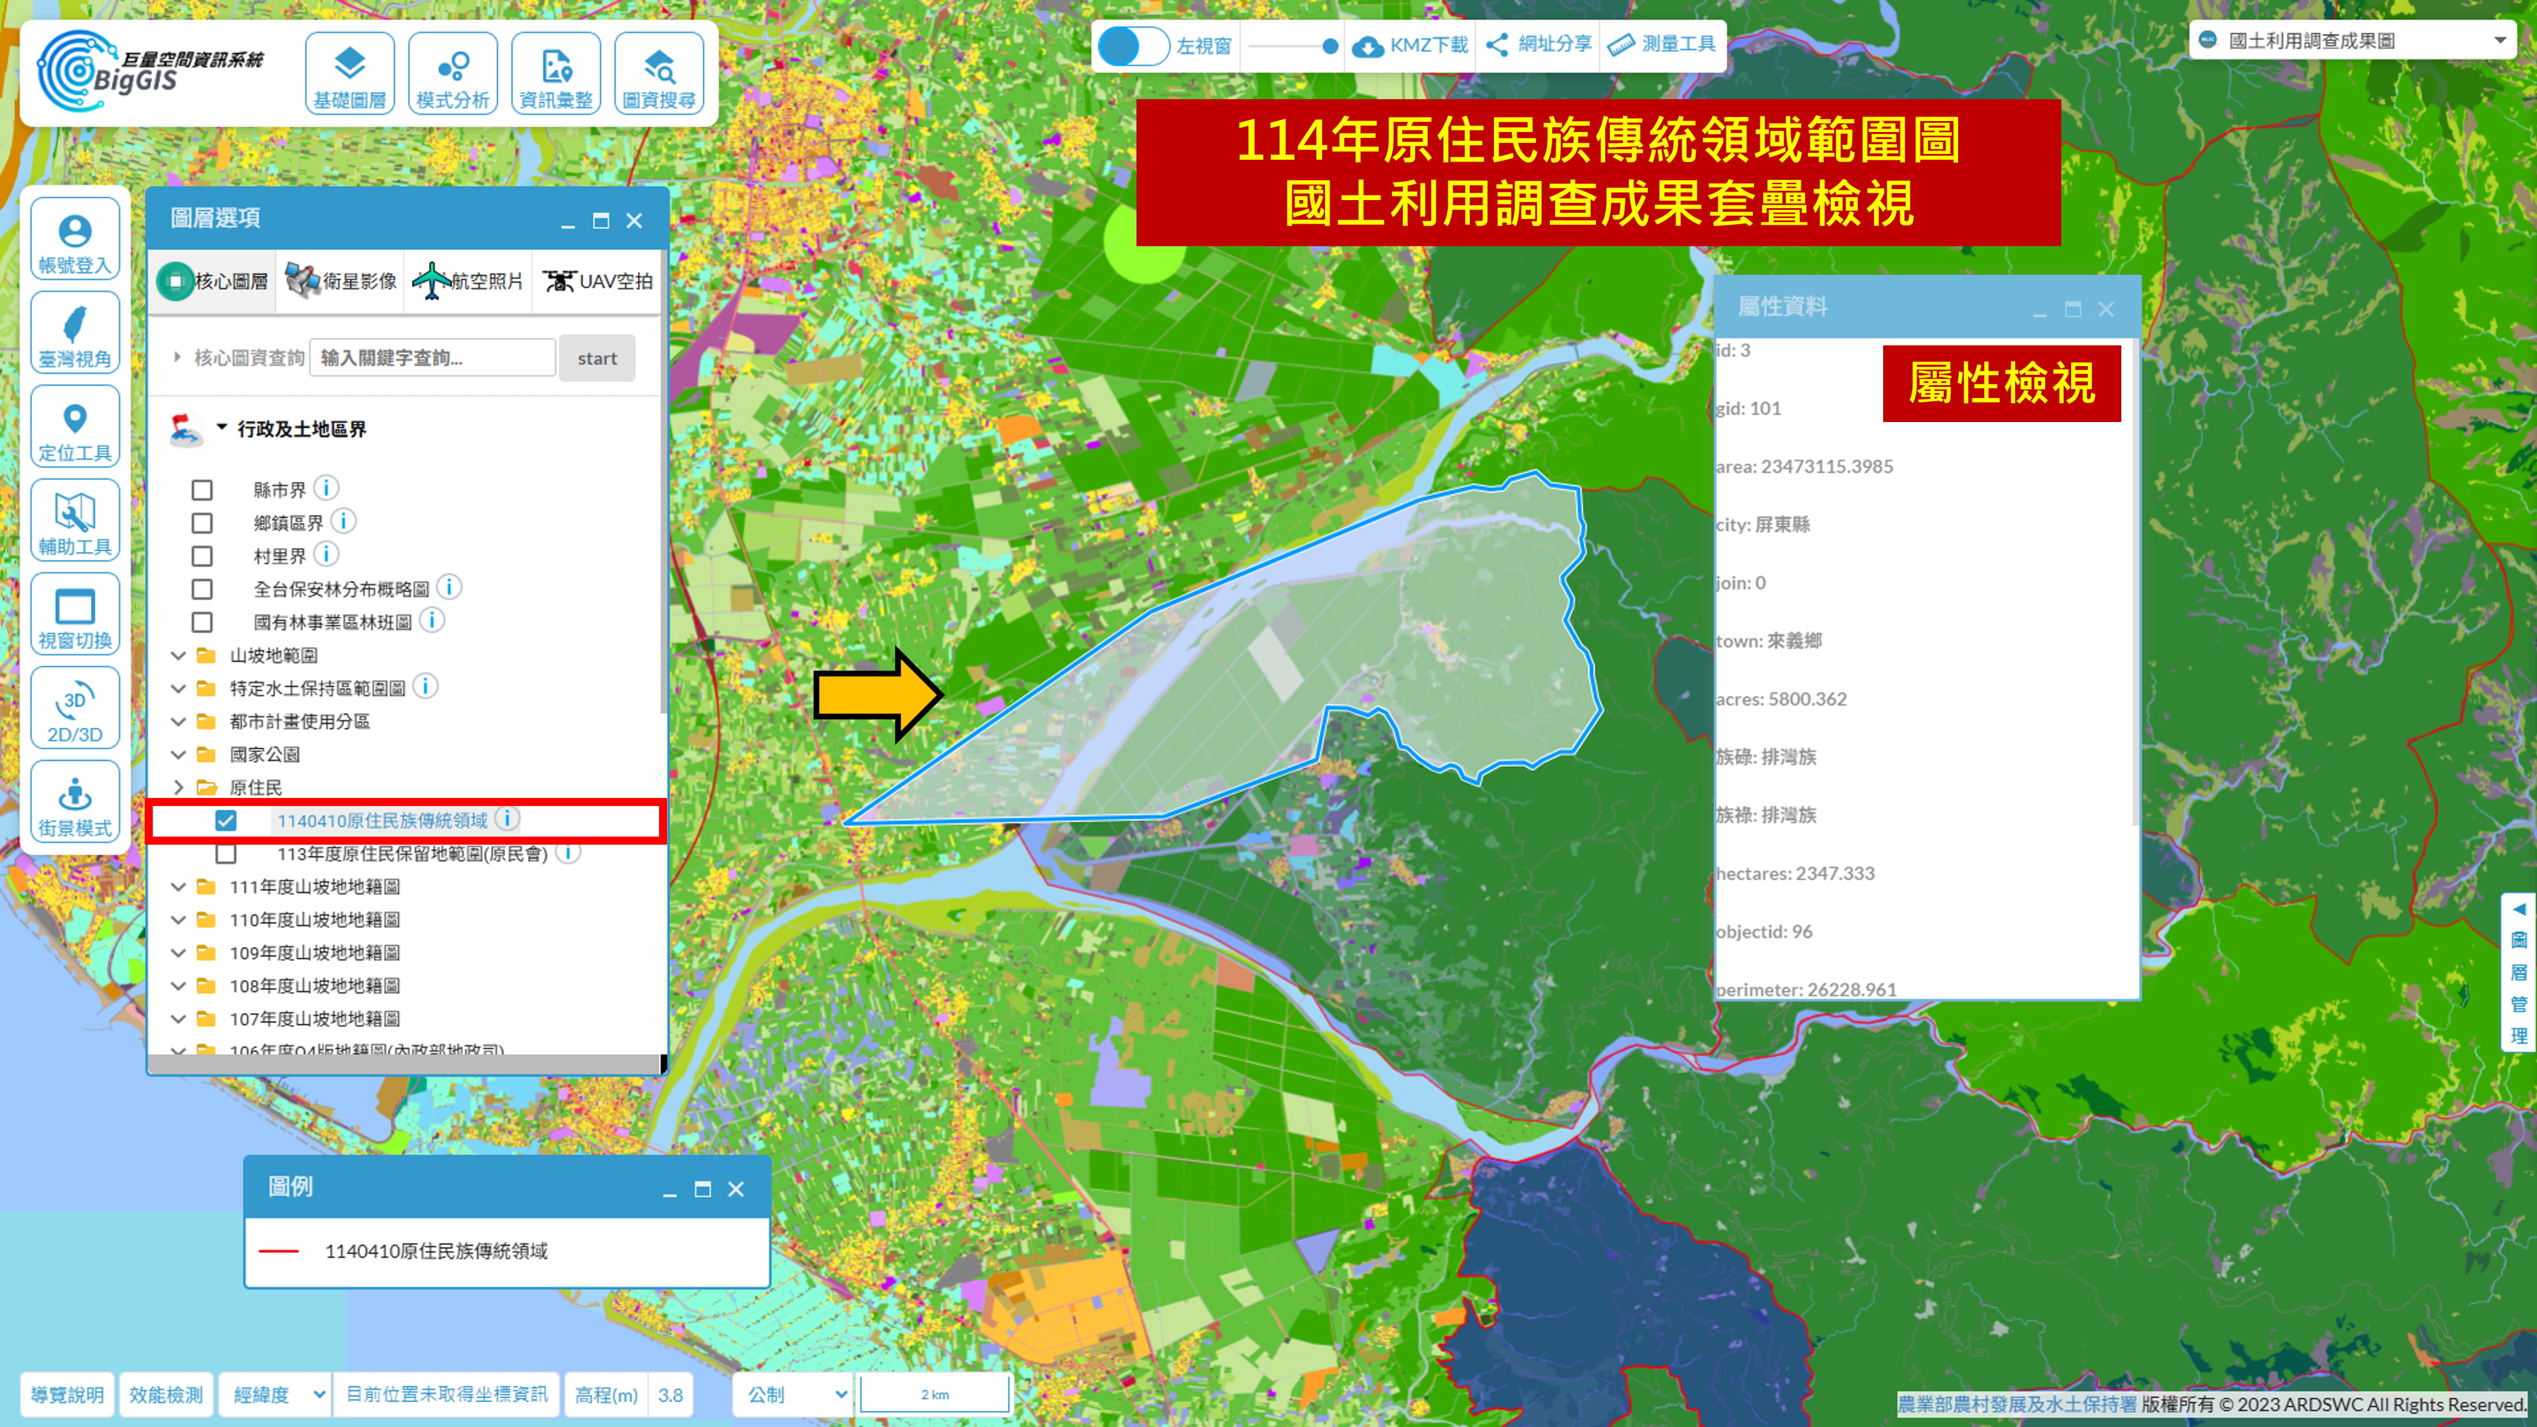
Task: Collapse the 原住民 folder
Action: [x=178, y=787]
